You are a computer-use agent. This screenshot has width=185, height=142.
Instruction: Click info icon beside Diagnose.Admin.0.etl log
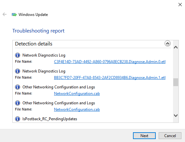[18, 55]
